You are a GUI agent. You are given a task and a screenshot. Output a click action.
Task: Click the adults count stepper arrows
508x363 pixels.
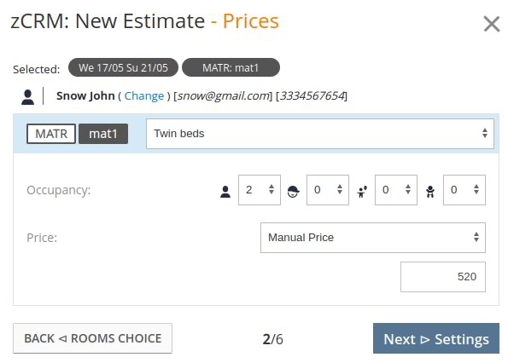click(272, 189)
